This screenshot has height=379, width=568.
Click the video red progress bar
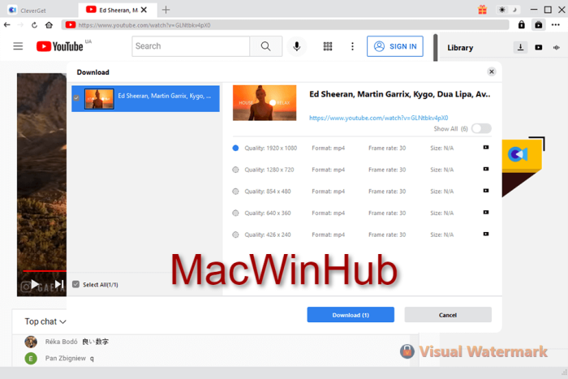44,271
